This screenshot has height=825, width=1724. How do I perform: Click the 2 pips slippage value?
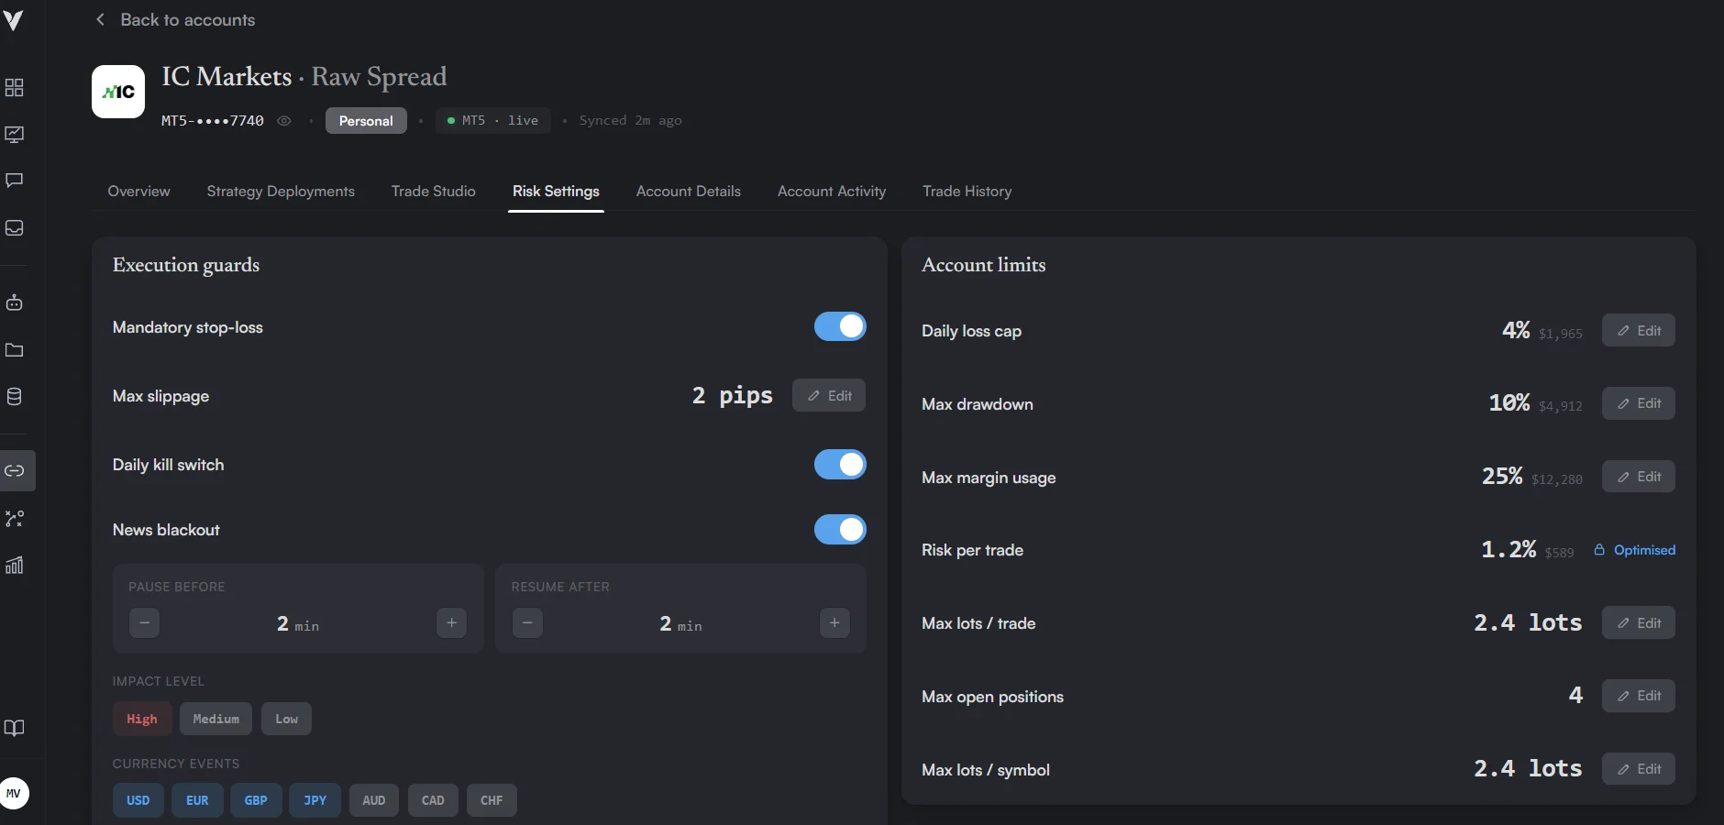[733, 396]
